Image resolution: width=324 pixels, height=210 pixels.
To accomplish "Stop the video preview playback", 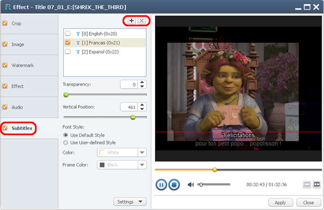I will [x=174, y=185].
